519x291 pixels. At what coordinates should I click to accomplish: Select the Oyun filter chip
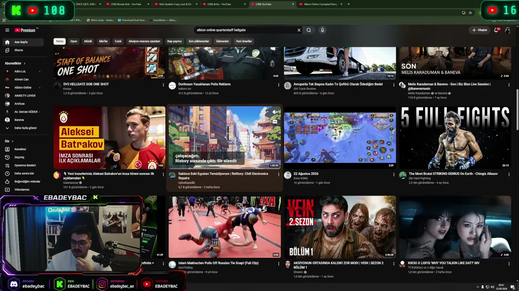tap(74, 41)
